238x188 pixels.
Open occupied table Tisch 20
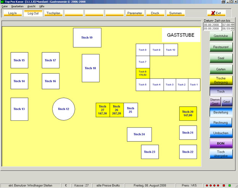coord(188,113)
